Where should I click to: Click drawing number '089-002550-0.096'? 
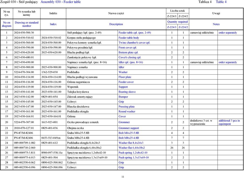pos(25,167)
